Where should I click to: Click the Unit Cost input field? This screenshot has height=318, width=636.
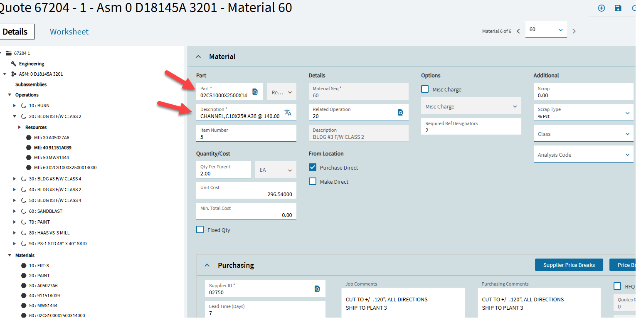pyautogui.click(x=246, y=194)
